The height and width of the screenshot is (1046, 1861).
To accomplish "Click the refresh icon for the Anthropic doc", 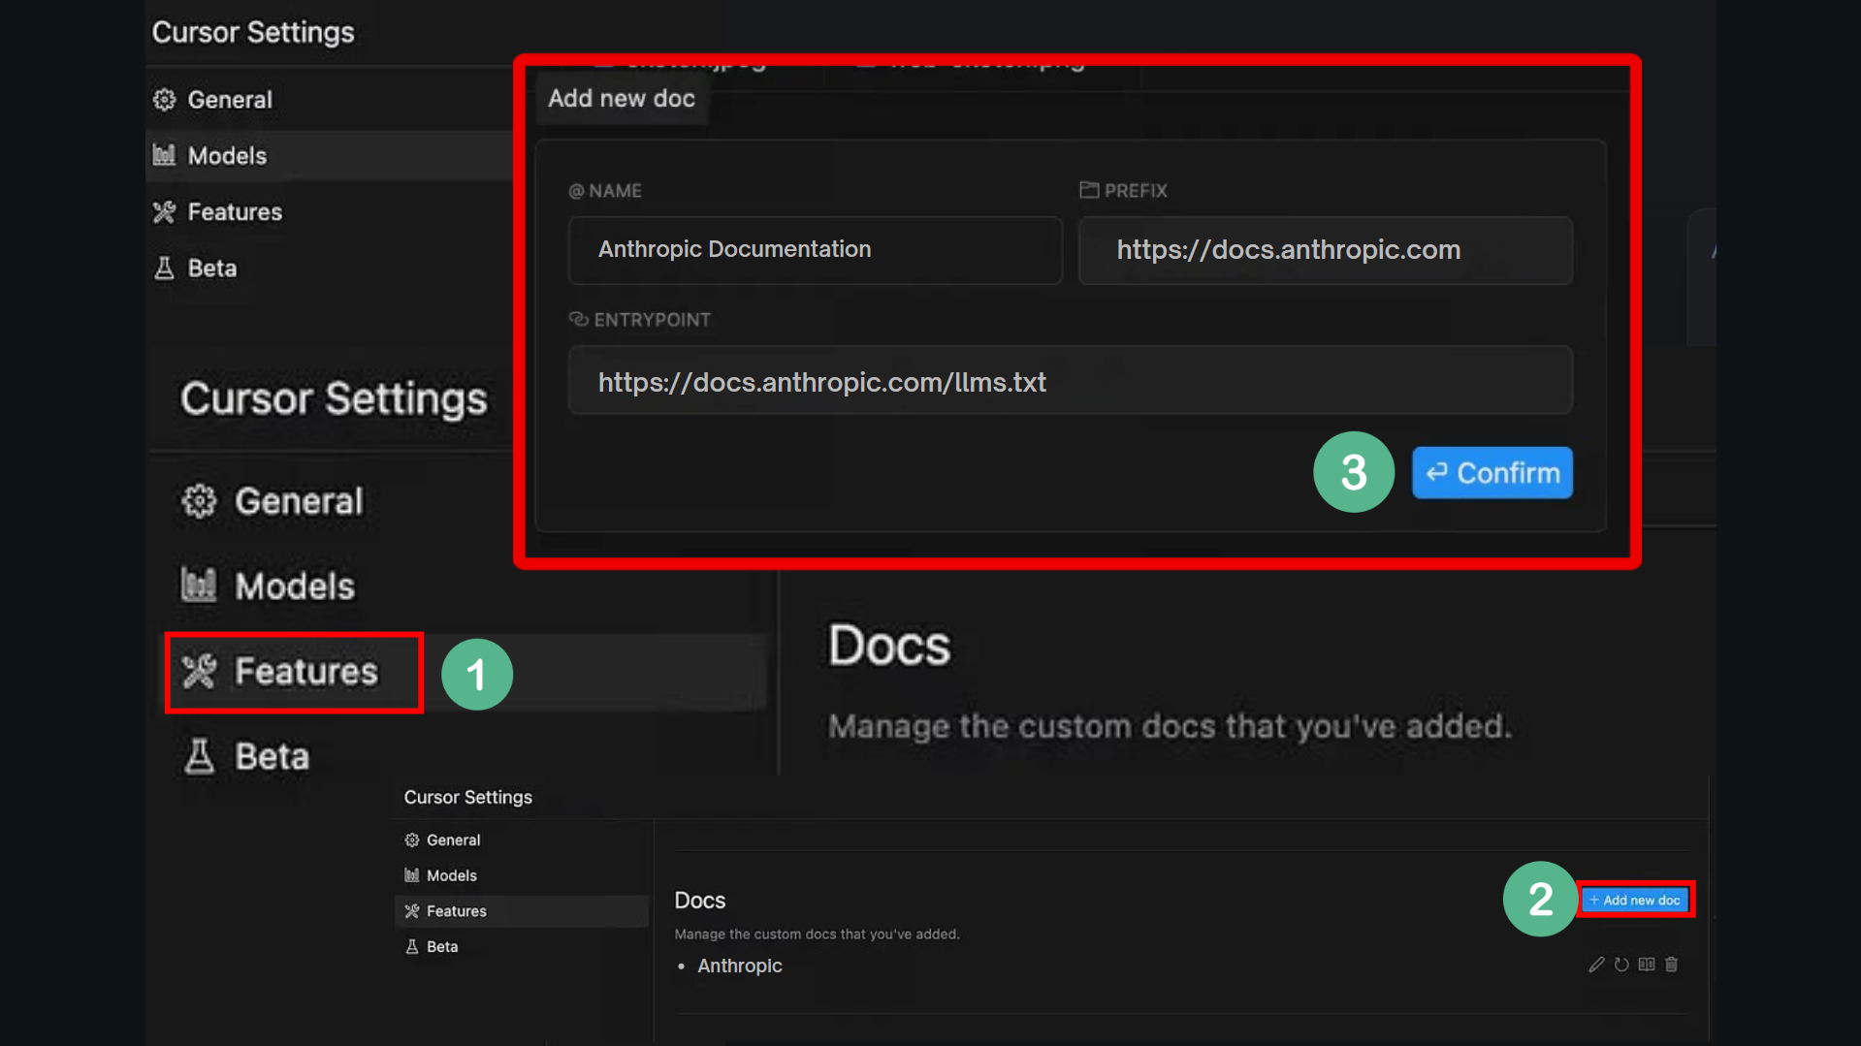I will tap(1621, 965).
